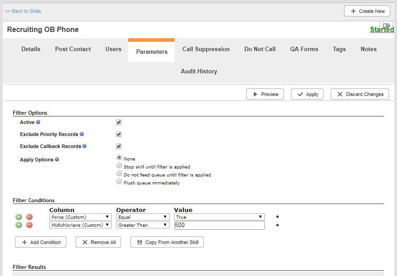397x276 pixels.
Task: Open help icon next to Apply Options
Action: (x=57, y=160)
